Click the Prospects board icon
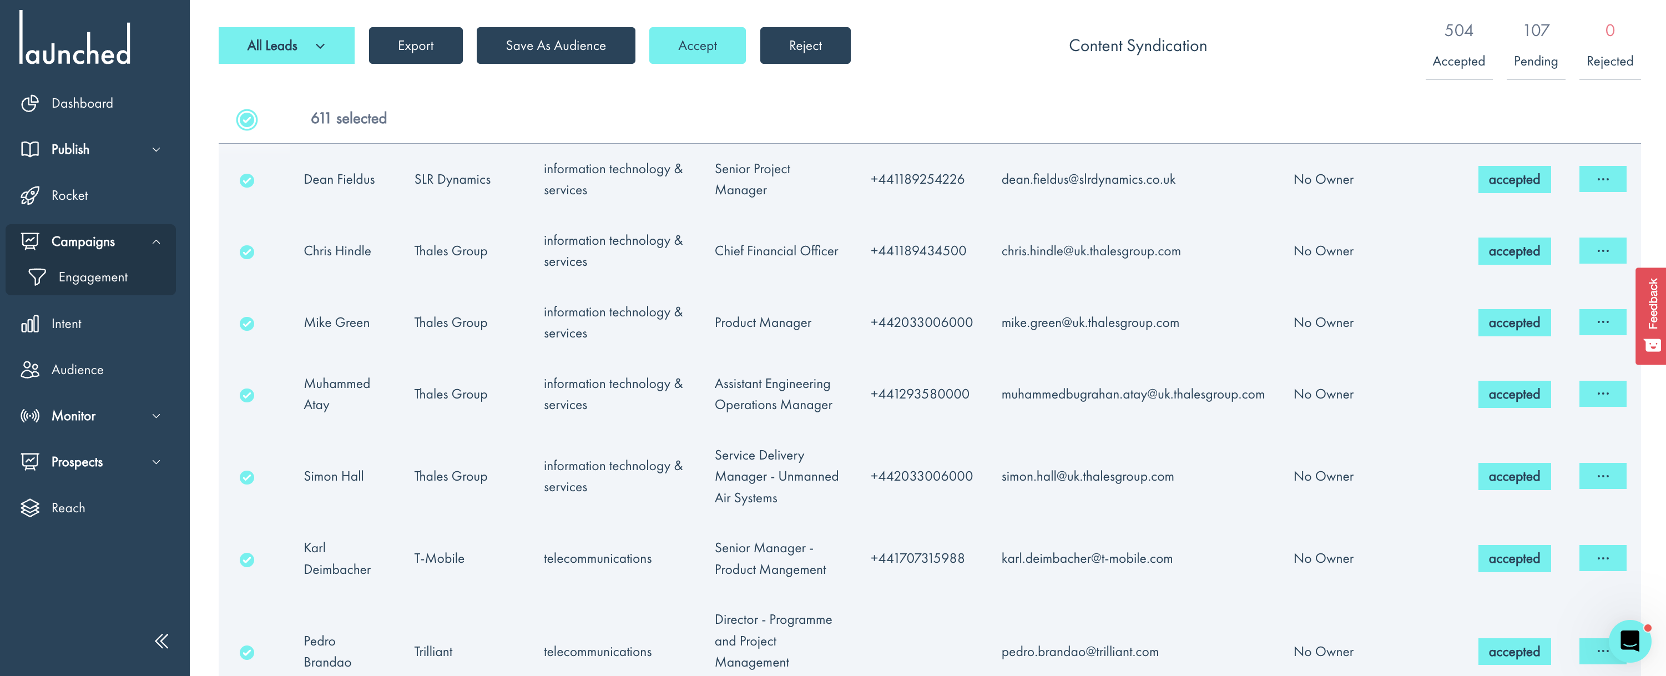The image size is (1666, 676). click(30, 462)
